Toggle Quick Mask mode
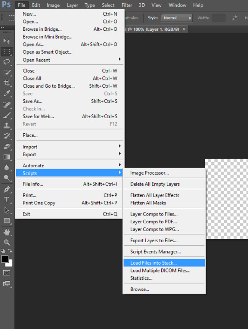Screen dimensions: 248x329 [x=6, y=273]
